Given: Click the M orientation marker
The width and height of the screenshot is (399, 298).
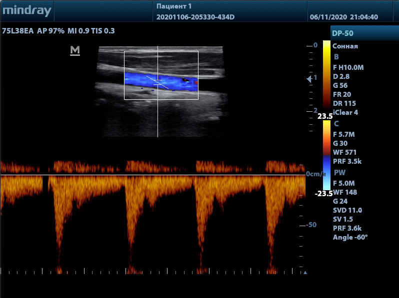Looking at the screenshot, I should (75, 50).
